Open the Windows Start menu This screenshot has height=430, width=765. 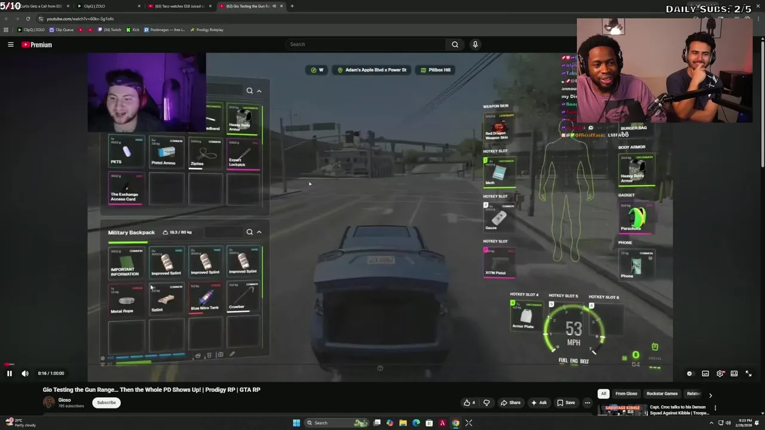coord(296,423)
